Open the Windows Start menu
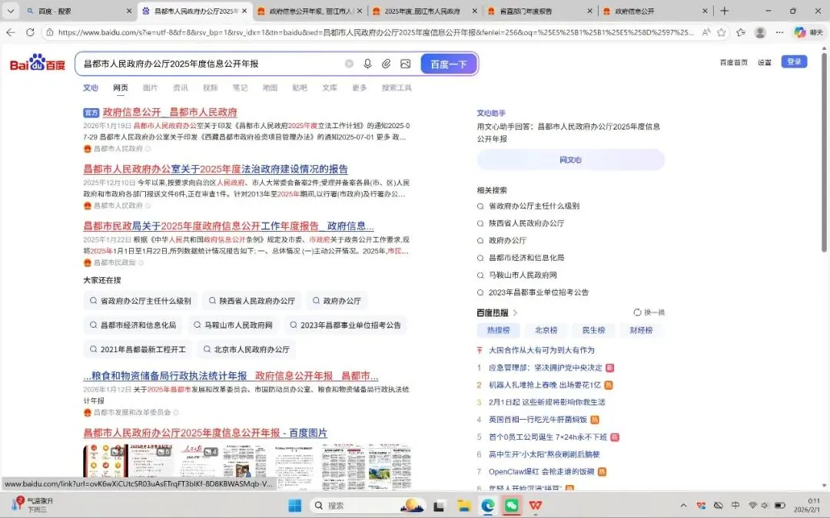 coord(295,506)
